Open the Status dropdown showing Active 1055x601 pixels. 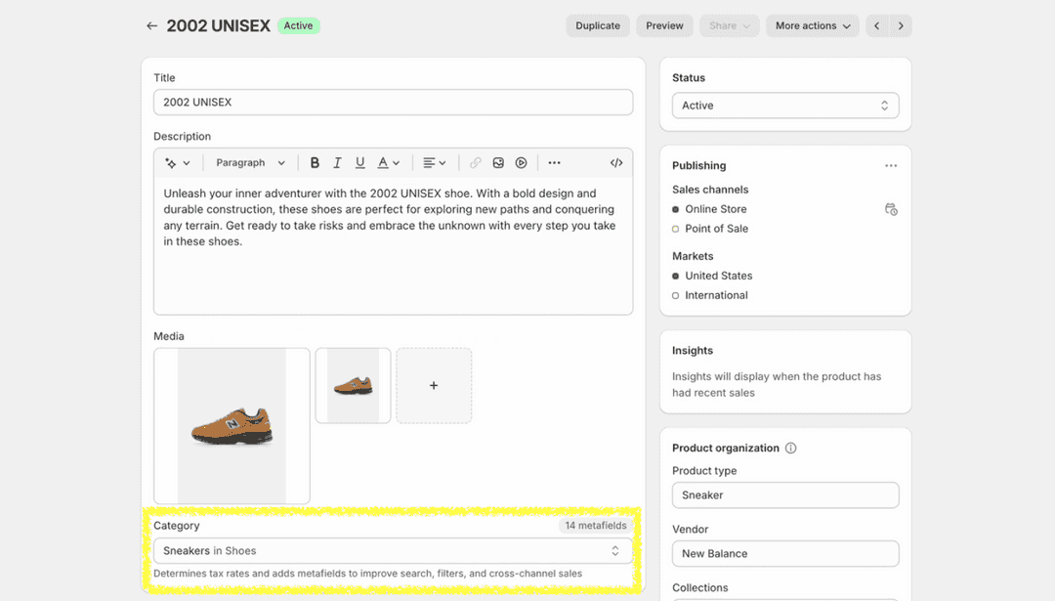pos(785,105)
